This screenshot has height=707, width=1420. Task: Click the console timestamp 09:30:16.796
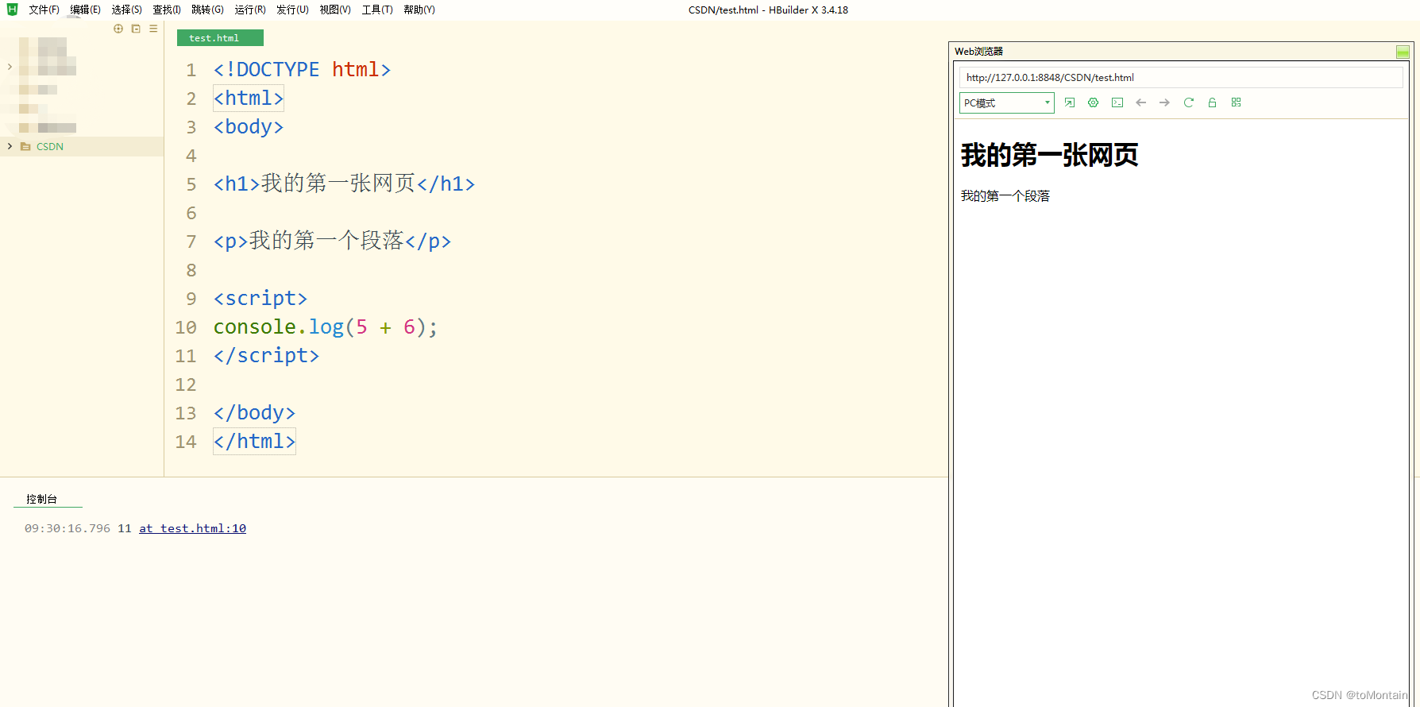tap(68, 528)
